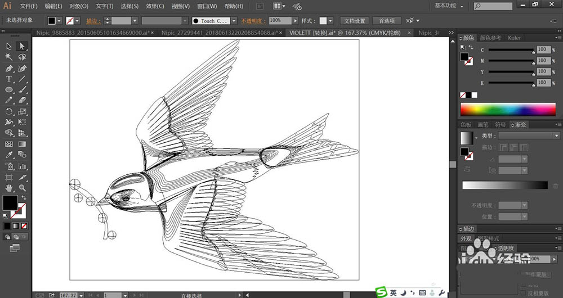Select the Type tool
Image resolution: width=563 pixels, height=298 pixels.
pos(9,79)
